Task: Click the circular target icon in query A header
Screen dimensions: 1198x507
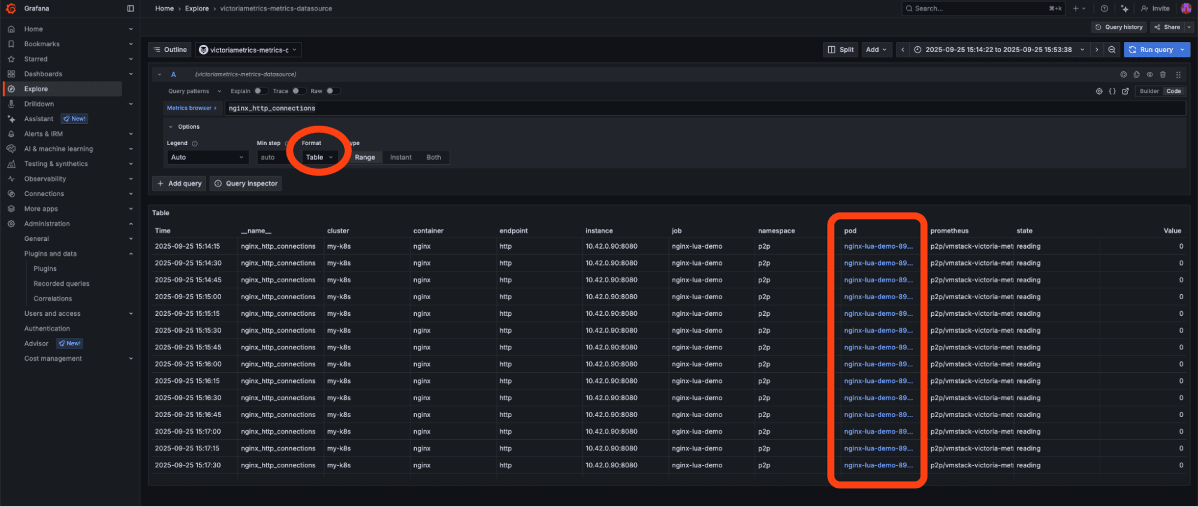Action: [1123, 74]
